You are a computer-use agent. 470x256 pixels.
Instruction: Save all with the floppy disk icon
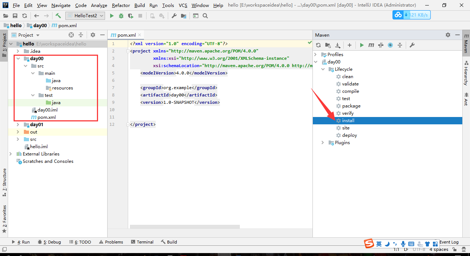(15, 16)
